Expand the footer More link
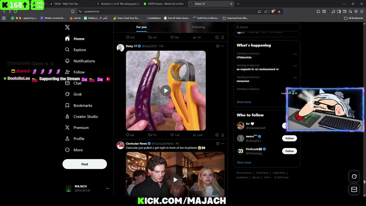 (268, 177)
